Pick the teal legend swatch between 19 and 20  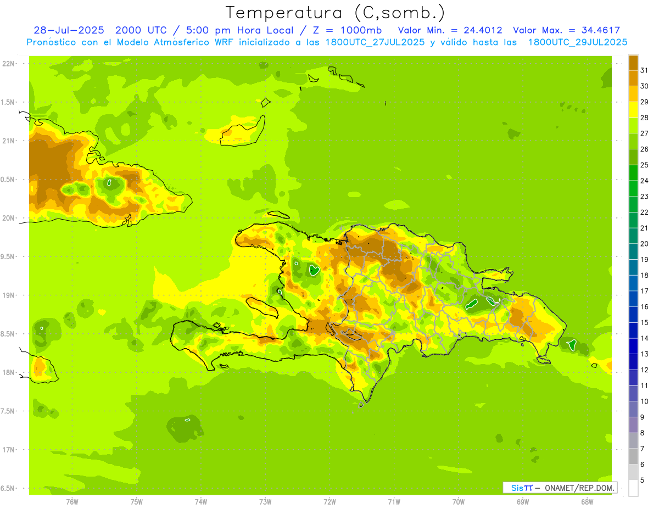click(x=633, y=251)
